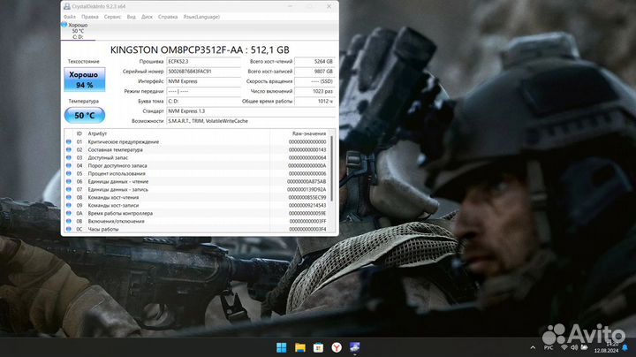The height and width of the screenshot is (357, 636).
Task: Click the Прошивка field ECFK52.3
Action: [204, 62]
